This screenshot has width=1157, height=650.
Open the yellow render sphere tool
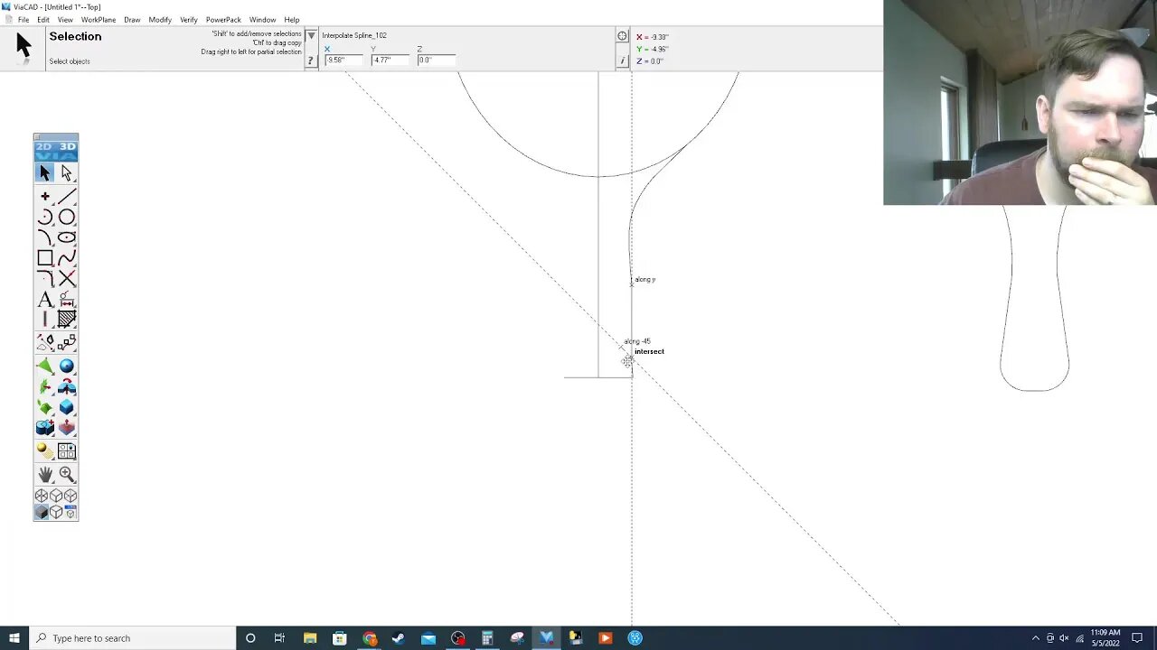click(45, 450)
